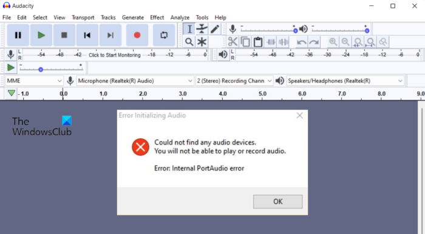
Task: Click the playback volume slider handle
Action: 367,30
